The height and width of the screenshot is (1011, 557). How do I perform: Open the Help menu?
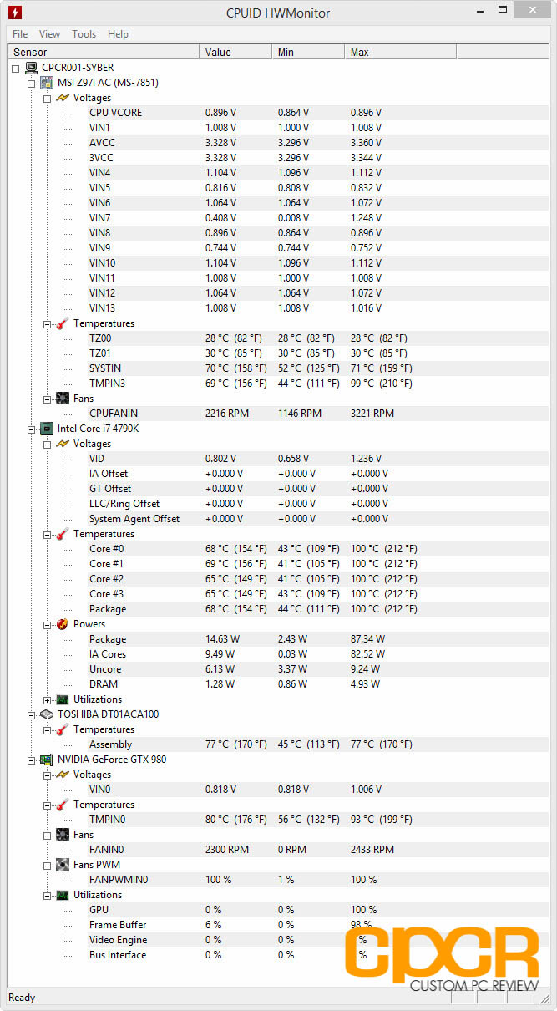pyautogui.click(x=118, y=34)
